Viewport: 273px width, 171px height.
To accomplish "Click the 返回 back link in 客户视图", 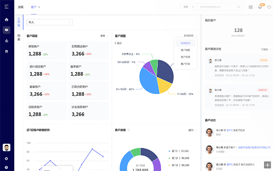I will (x=118, y=43).
